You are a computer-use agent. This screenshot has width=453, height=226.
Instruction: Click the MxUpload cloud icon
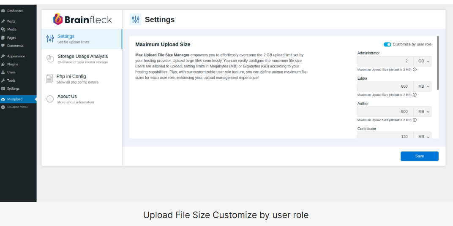3,99
